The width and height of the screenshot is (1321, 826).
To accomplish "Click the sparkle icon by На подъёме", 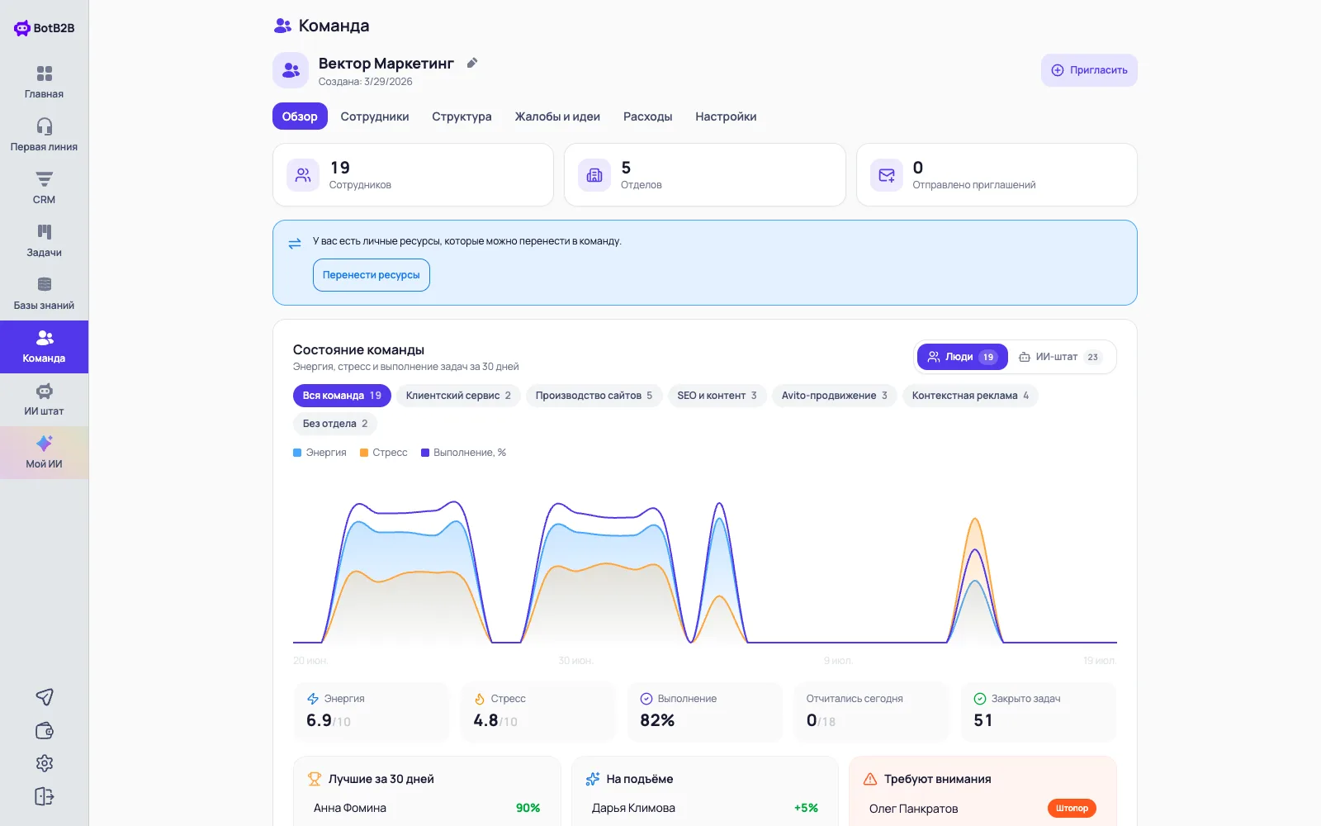I will (x=593, y=779).
